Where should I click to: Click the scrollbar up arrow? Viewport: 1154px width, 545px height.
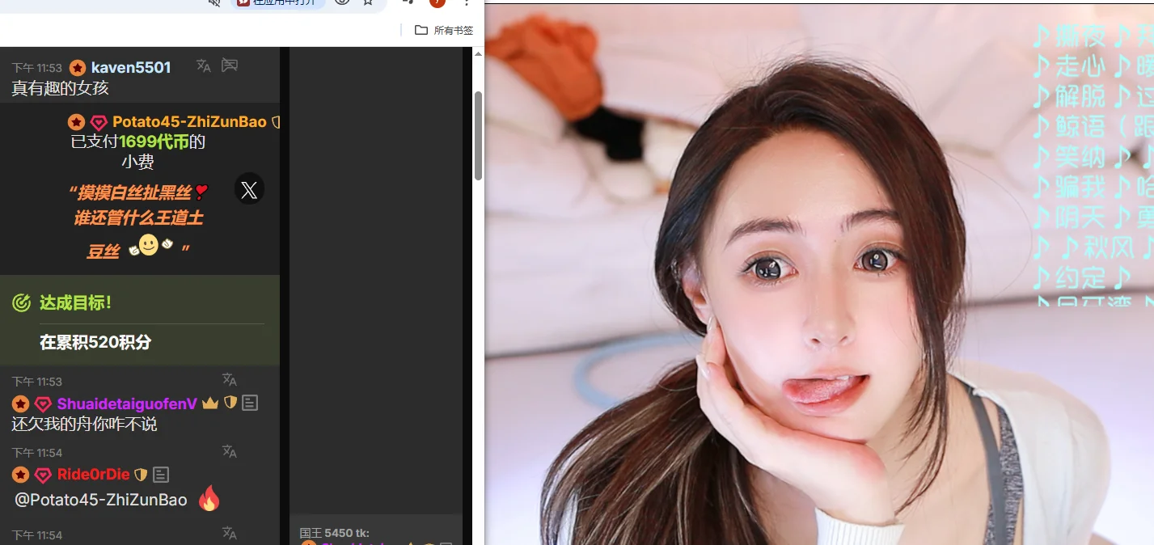click(x=478, y=53)
